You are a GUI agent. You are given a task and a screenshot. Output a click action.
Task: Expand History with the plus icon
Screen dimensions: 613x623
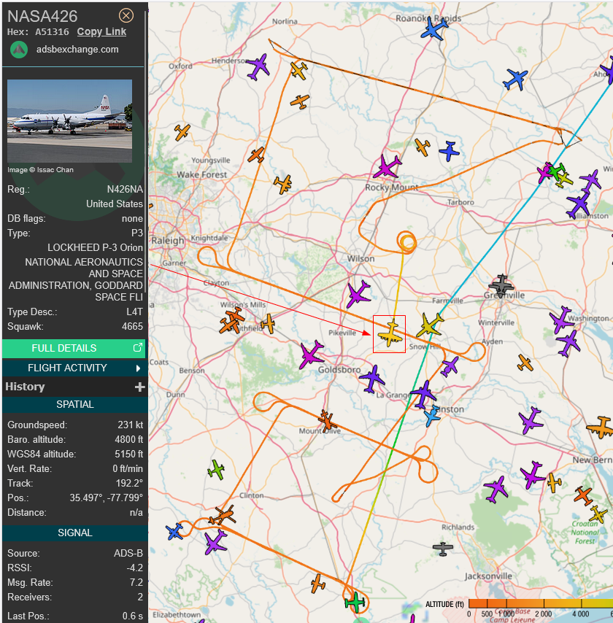[x=139, y=387]
